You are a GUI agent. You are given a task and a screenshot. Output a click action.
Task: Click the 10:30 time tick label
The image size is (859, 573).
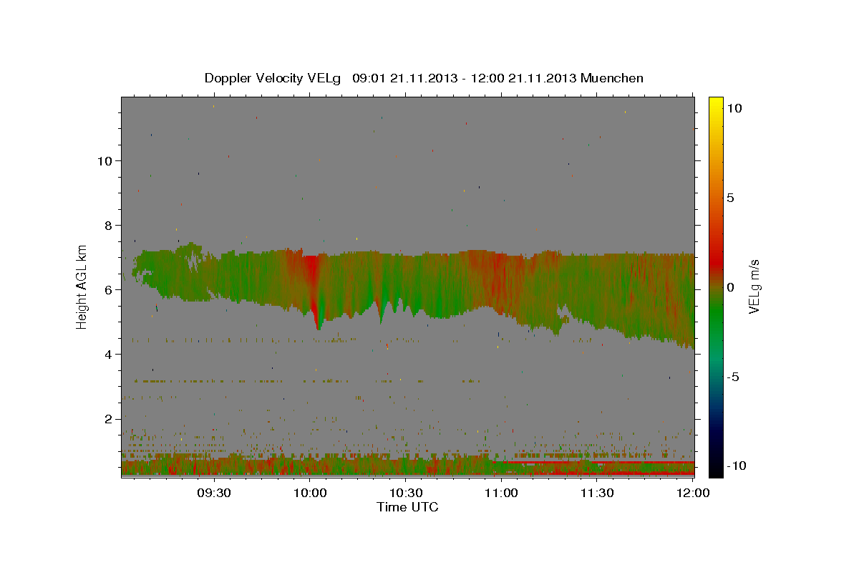(x=405, y=493)
